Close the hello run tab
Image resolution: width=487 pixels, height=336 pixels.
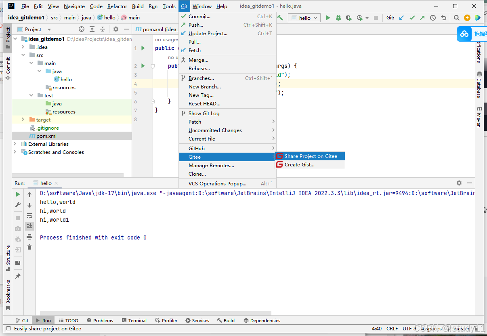(x=56, y=183)
